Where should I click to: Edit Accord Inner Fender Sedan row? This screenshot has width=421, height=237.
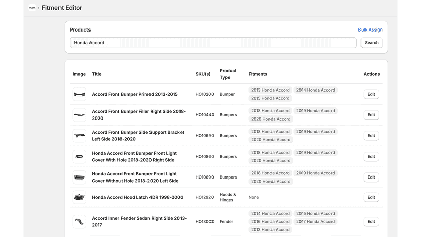[371, 222]
